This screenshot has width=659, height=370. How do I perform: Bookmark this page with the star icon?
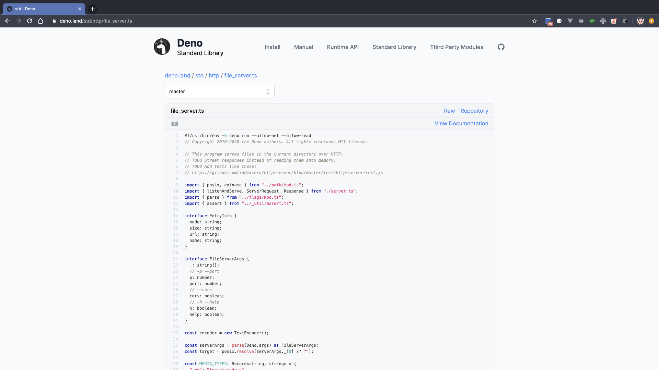pos(534,21)
